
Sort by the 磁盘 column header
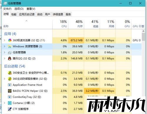point(92,24)
